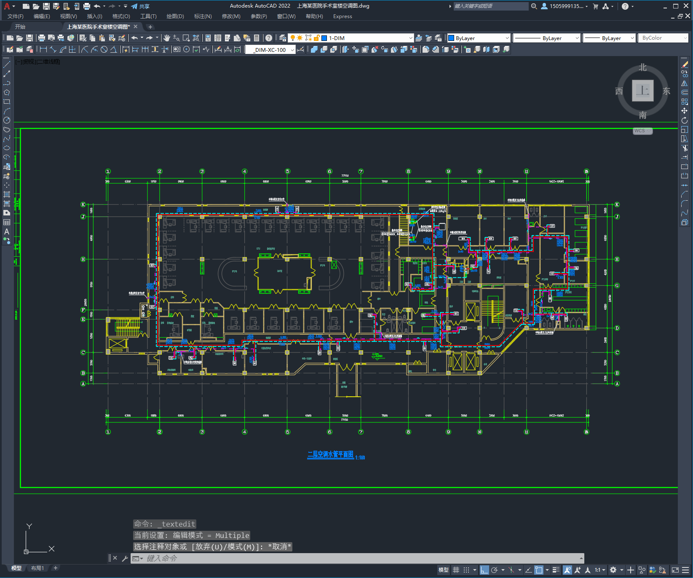Open the 1-DIM layer dropdown

[411, 38]
